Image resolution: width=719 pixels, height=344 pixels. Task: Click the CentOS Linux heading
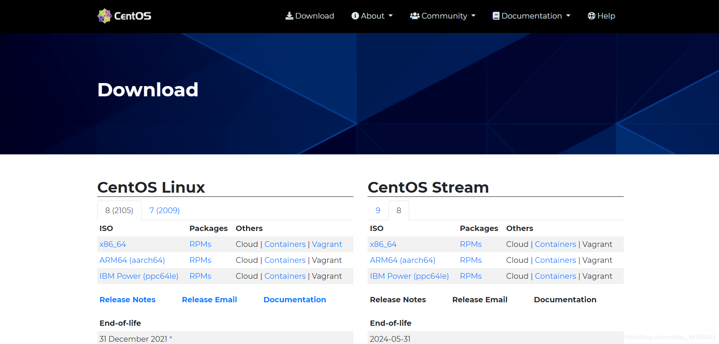point(151,187)
